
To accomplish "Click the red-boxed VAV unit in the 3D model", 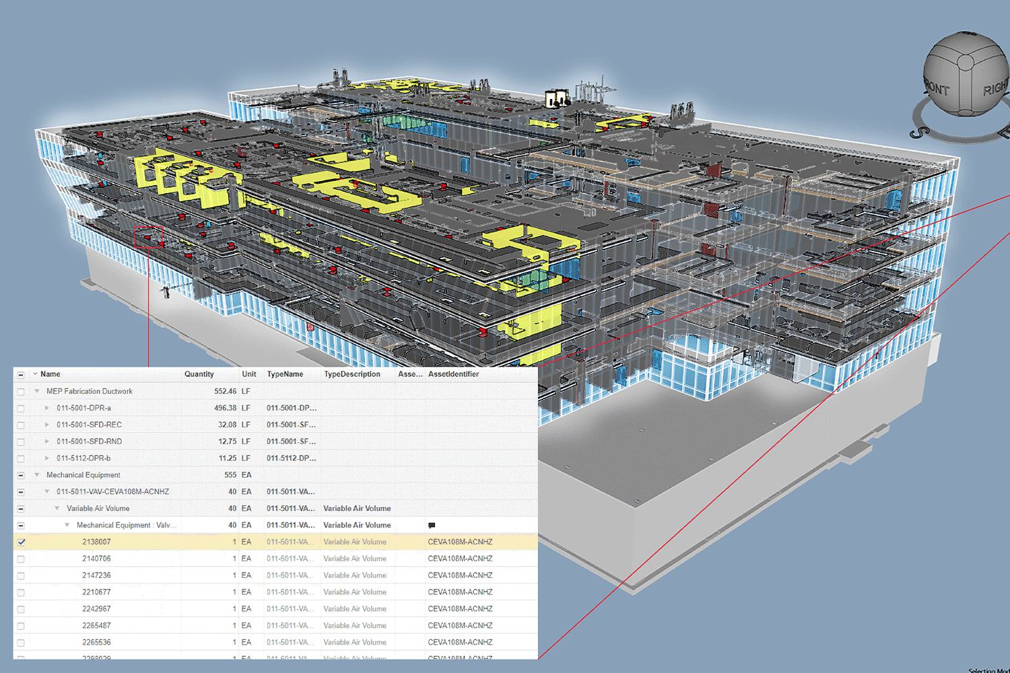I will (x=148, y=237).
